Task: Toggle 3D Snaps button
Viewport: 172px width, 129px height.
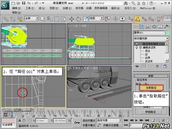Action: (x=131, y=19)
